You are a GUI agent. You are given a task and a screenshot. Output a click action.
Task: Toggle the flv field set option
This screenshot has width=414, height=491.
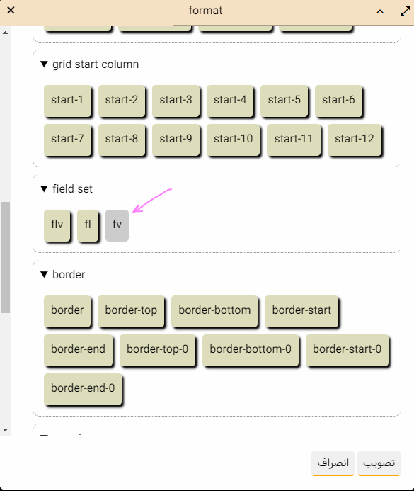click(57, 225)
